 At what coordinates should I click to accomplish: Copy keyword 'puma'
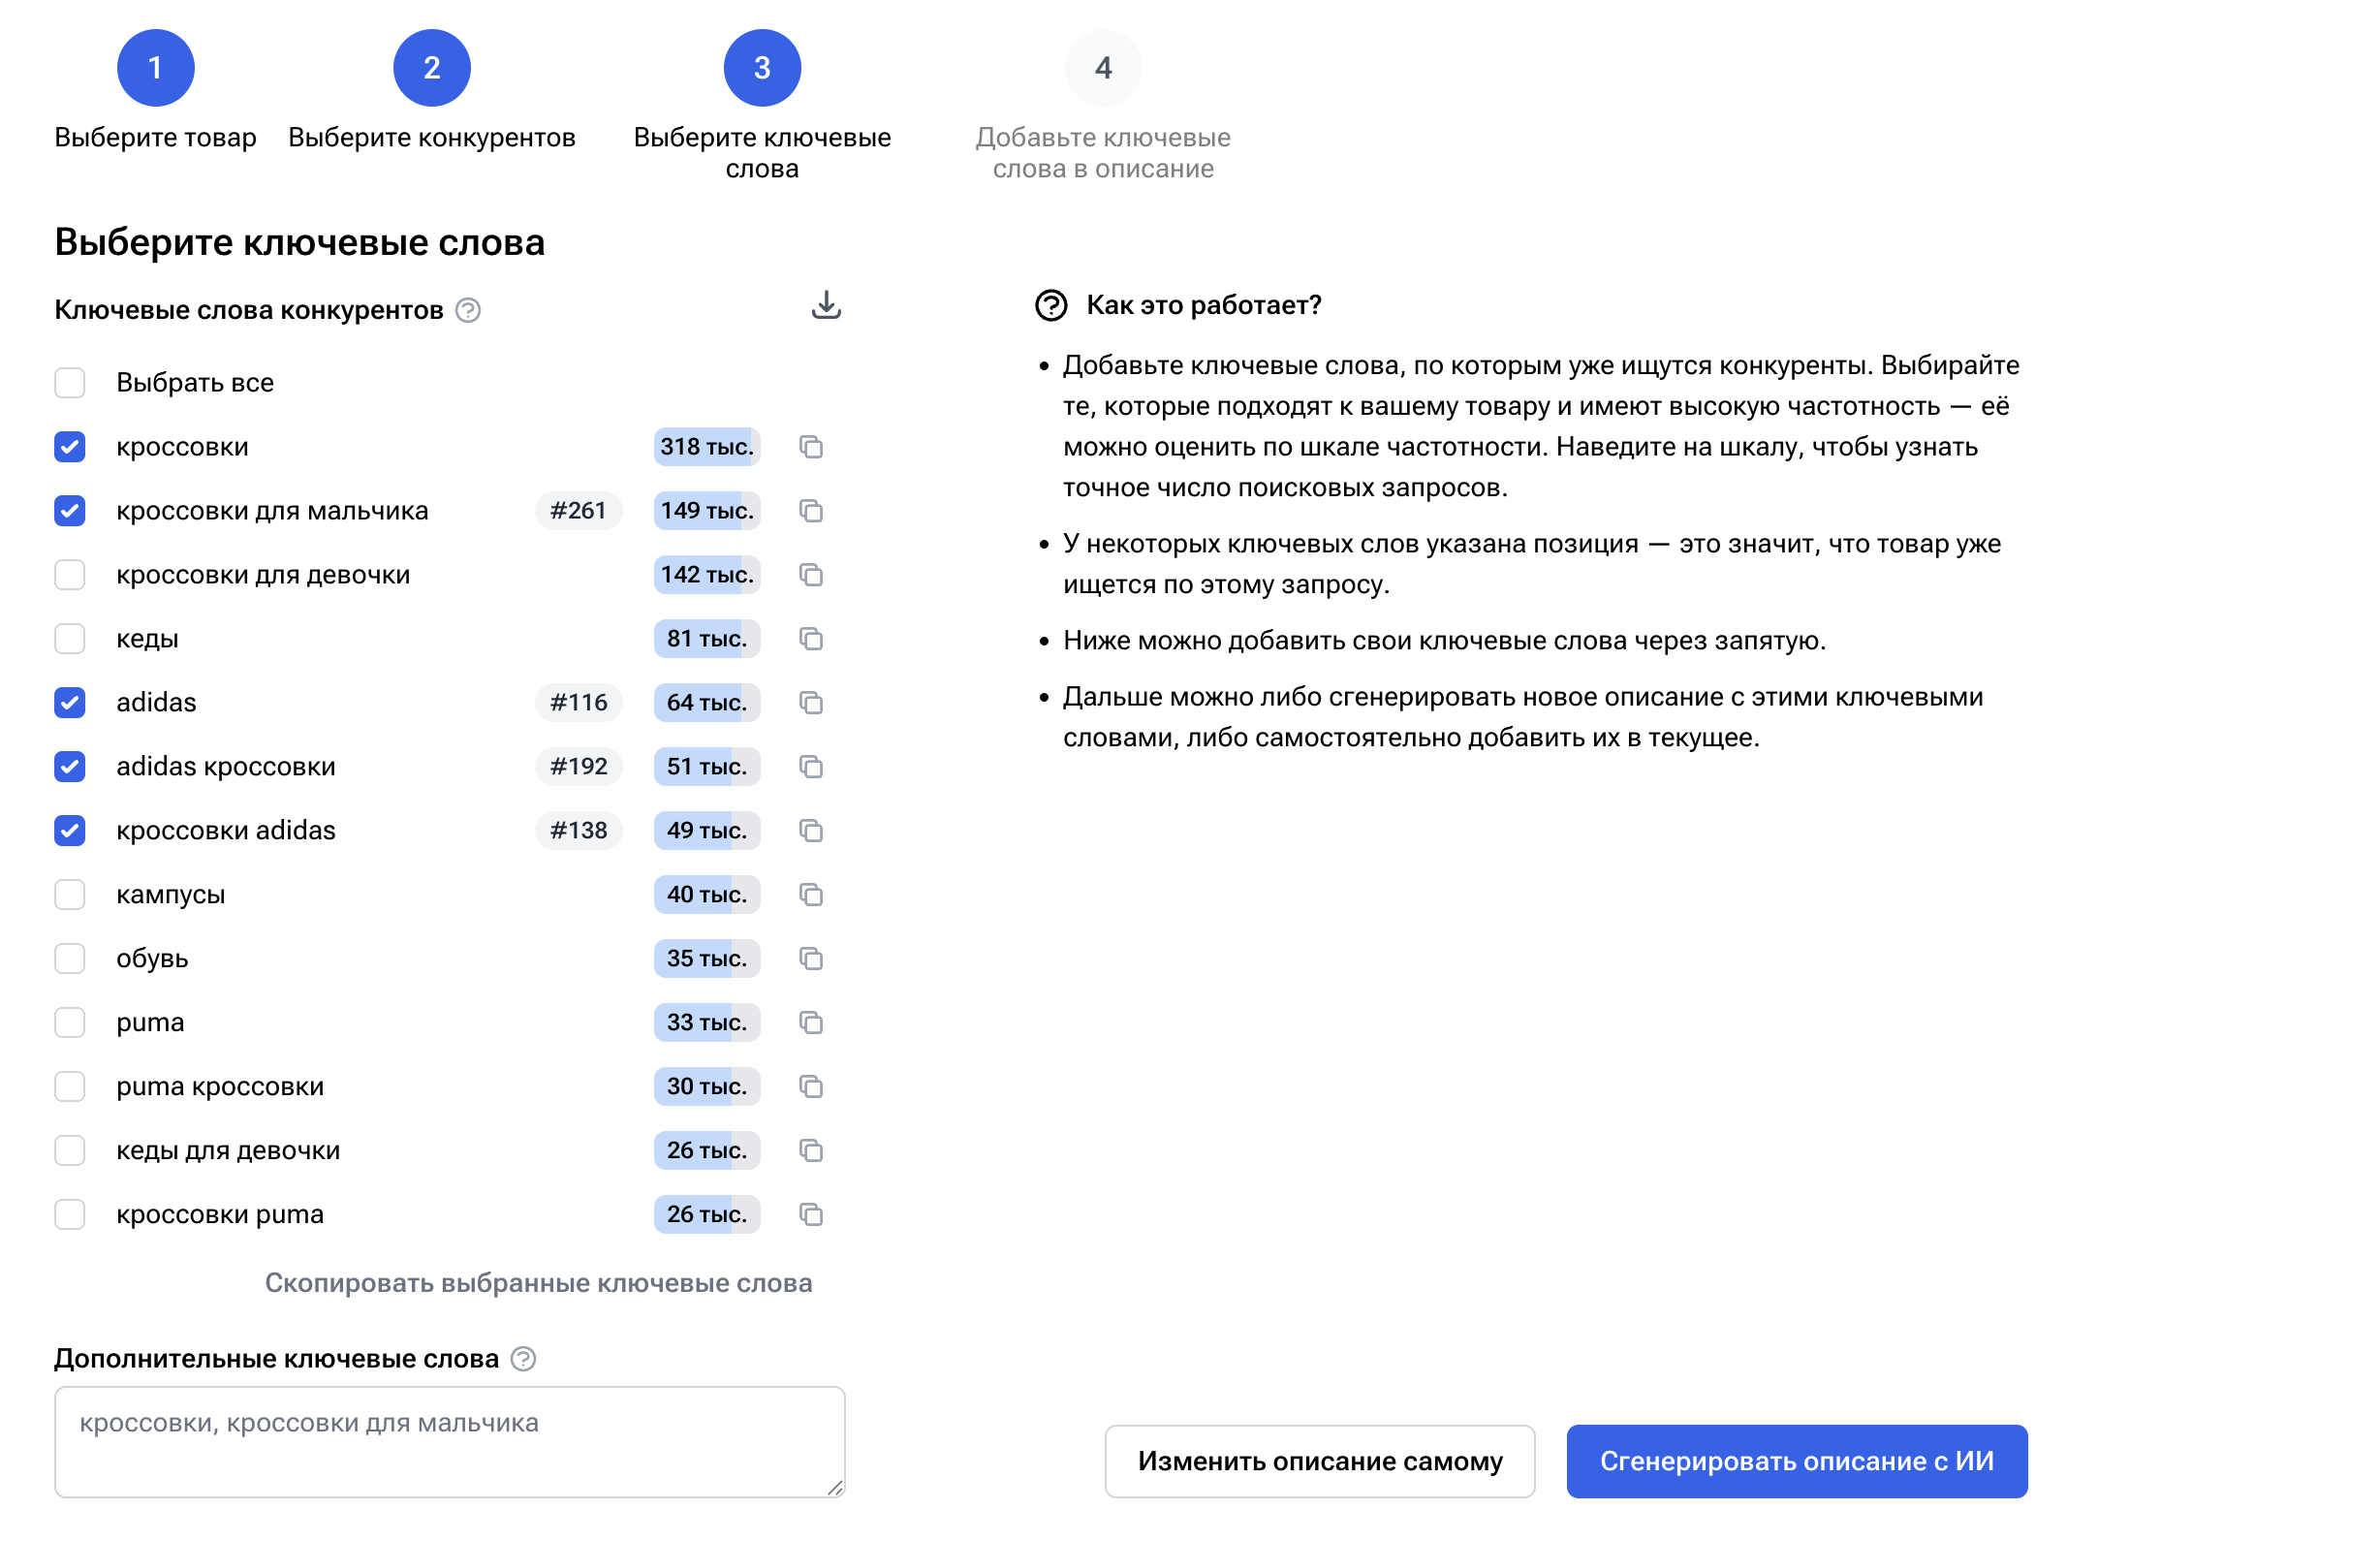(811, 1023)
